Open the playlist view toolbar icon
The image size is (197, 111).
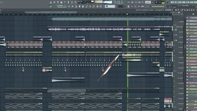click(101, 6)
